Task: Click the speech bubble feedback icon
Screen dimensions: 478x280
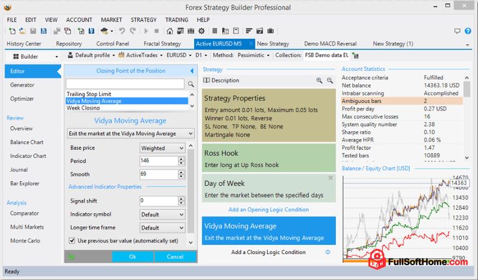Action: 457,31
